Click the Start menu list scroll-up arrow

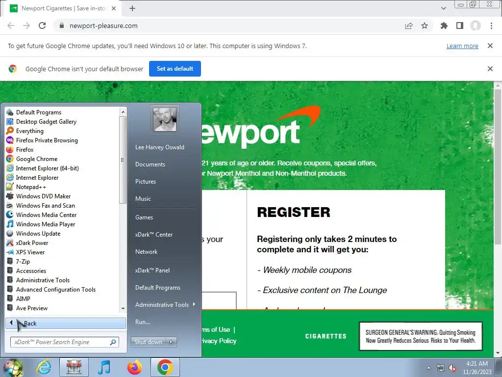point(123,112)
